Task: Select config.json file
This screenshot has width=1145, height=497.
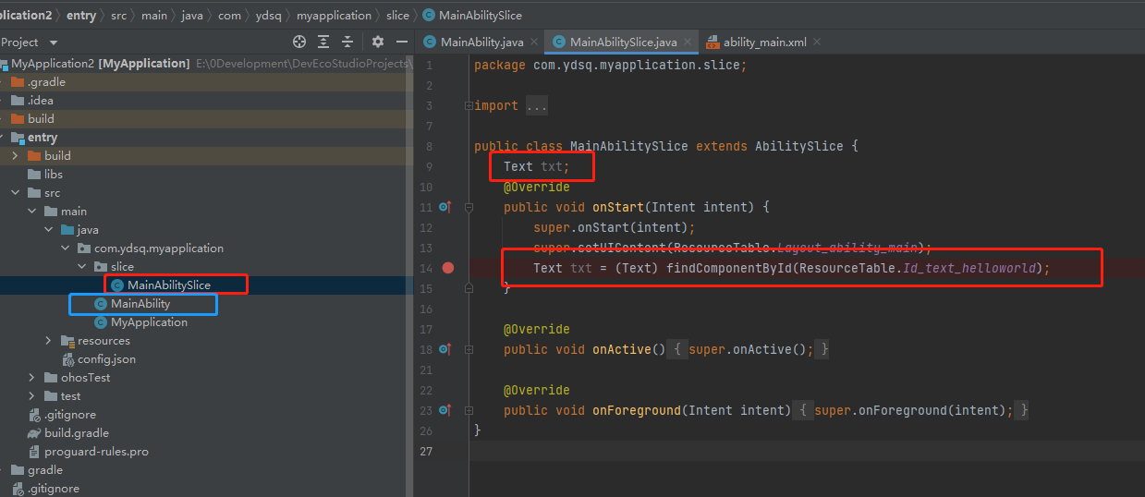Action: tap(106, 359)
